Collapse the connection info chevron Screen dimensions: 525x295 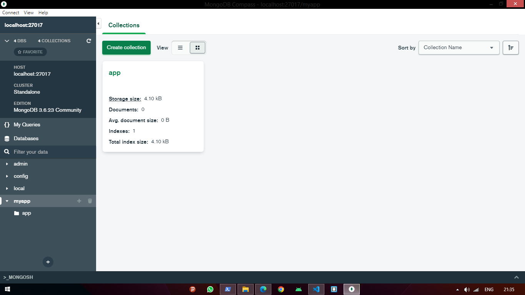point(7,41)
